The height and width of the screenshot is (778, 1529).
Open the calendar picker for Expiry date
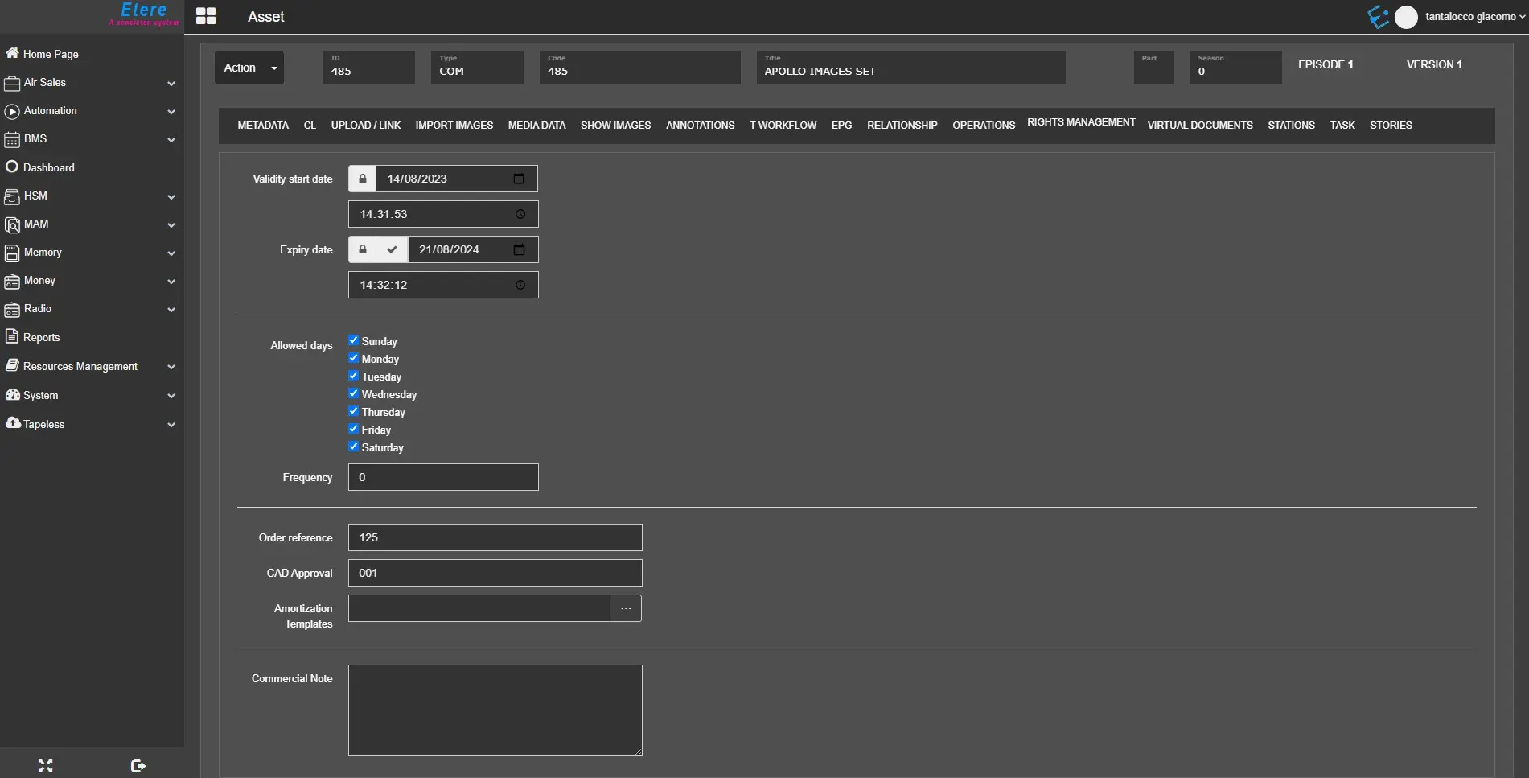tap(519, 249)
